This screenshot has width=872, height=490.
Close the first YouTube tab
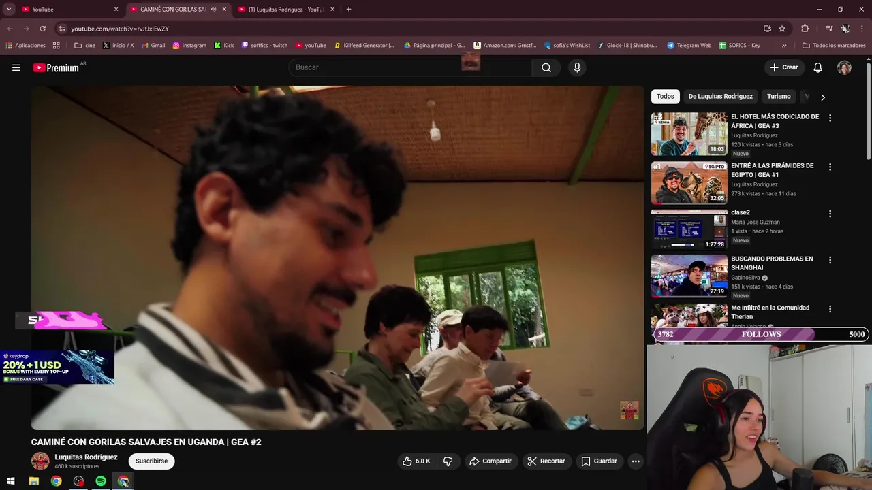coord(116,10)
